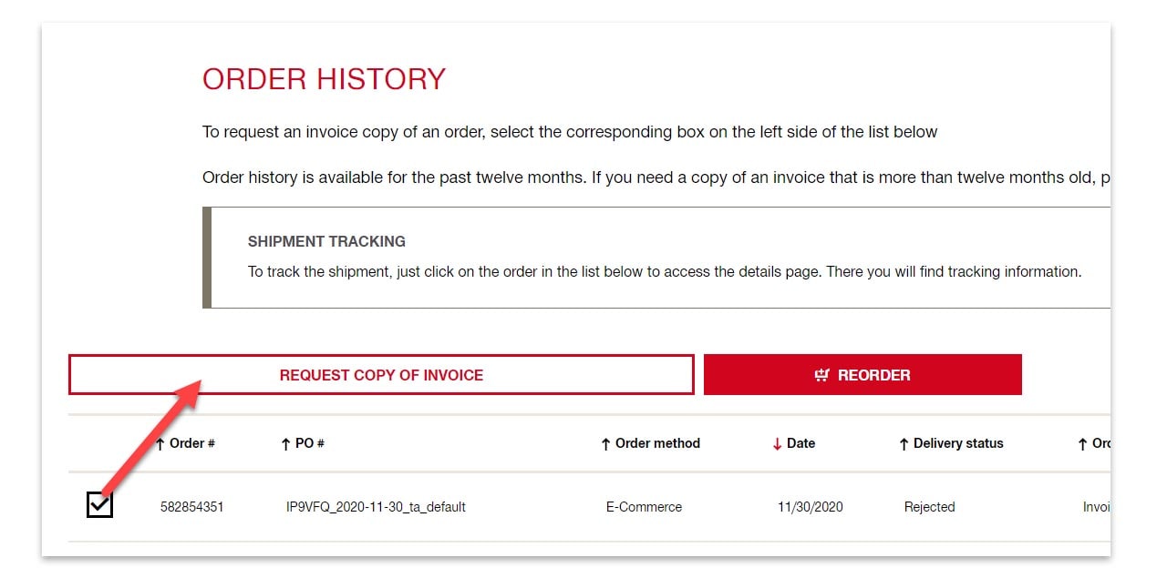Viewport: 1157px width, 578px height.
Task: Click the Rejected delivery status cell
Action: [x=929, y=507]
